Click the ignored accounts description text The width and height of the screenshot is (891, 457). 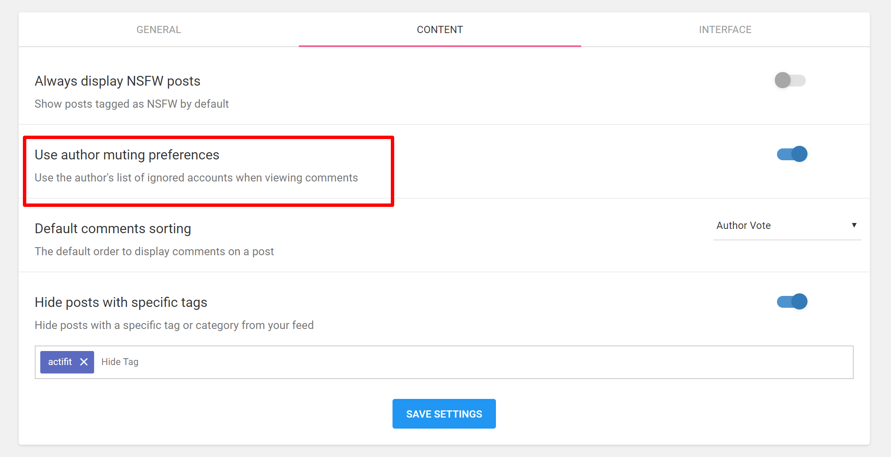[196, 178]
